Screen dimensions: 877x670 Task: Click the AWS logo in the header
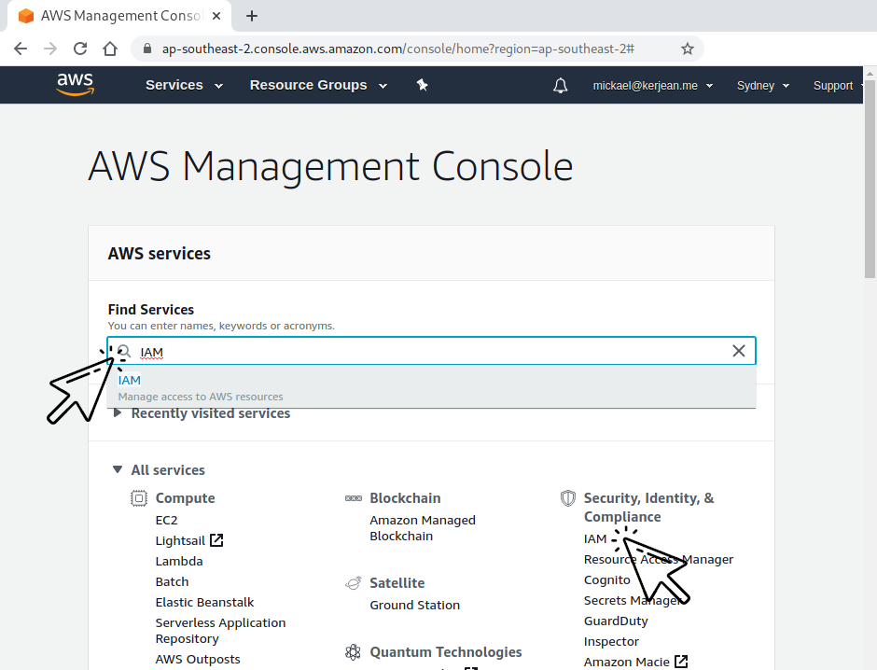click(x=75, y=84)
